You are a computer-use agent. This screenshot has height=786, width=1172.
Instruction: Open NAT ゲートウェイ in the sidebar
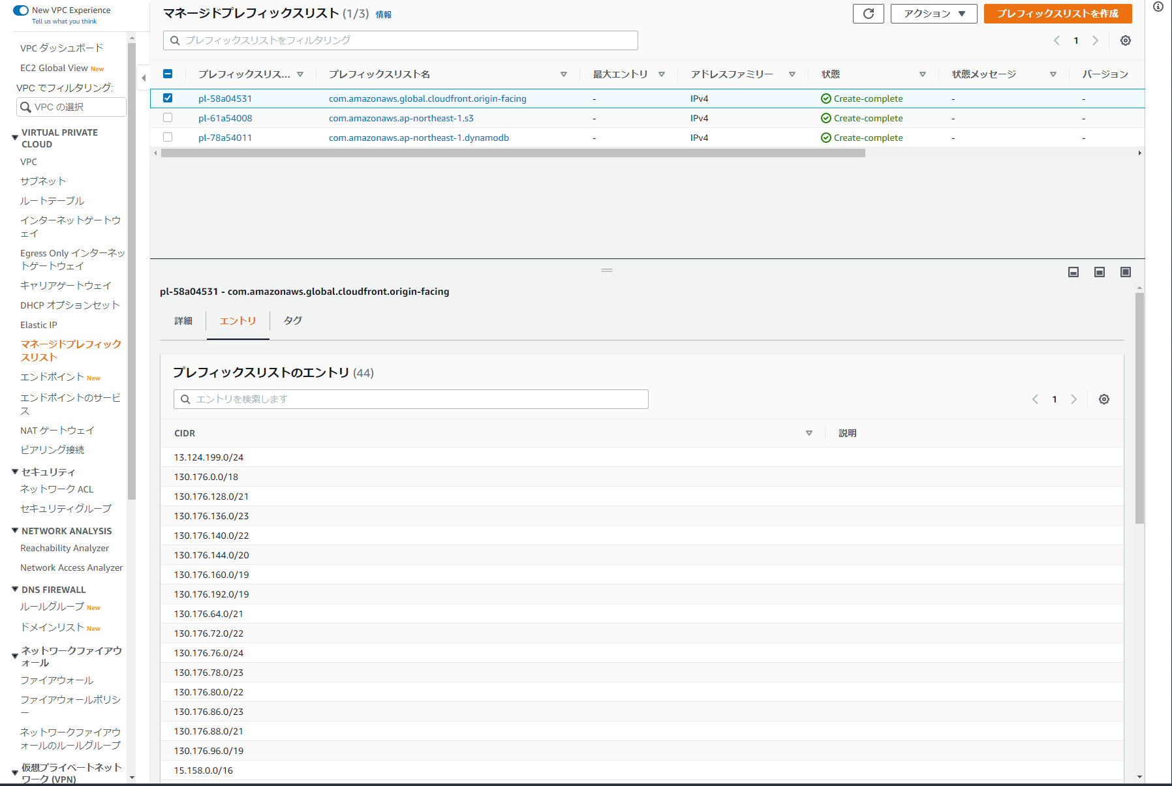click(x=57, y=431)
